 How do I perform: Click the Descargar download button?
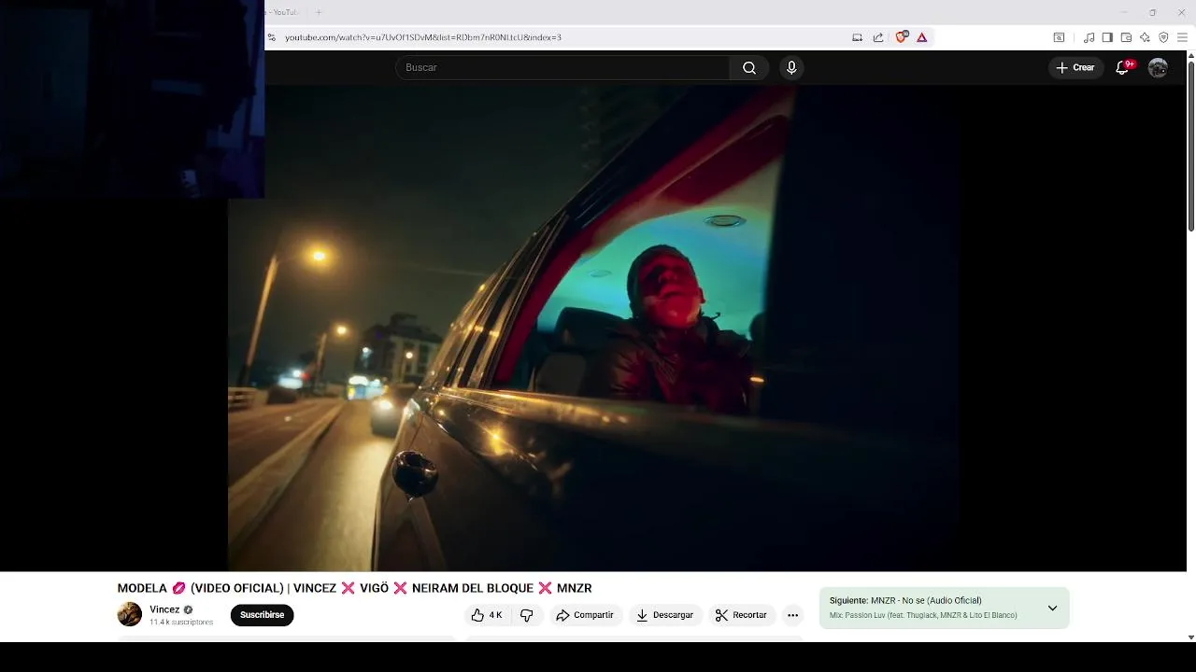[x=665, y=615]
